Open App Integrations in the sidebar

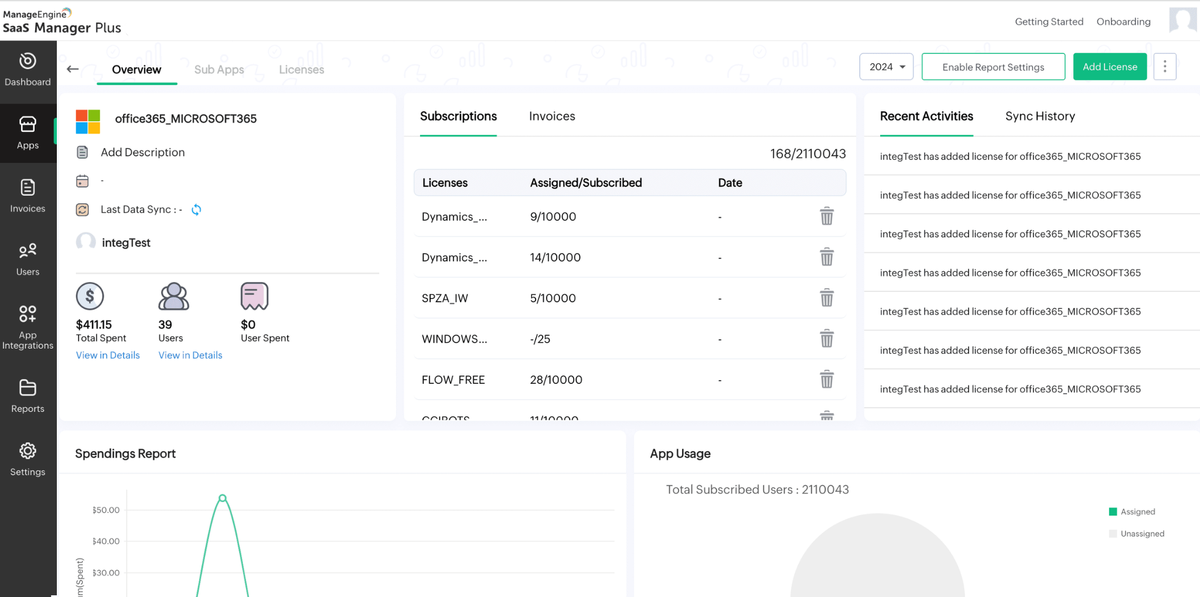[x=28, y=327]
